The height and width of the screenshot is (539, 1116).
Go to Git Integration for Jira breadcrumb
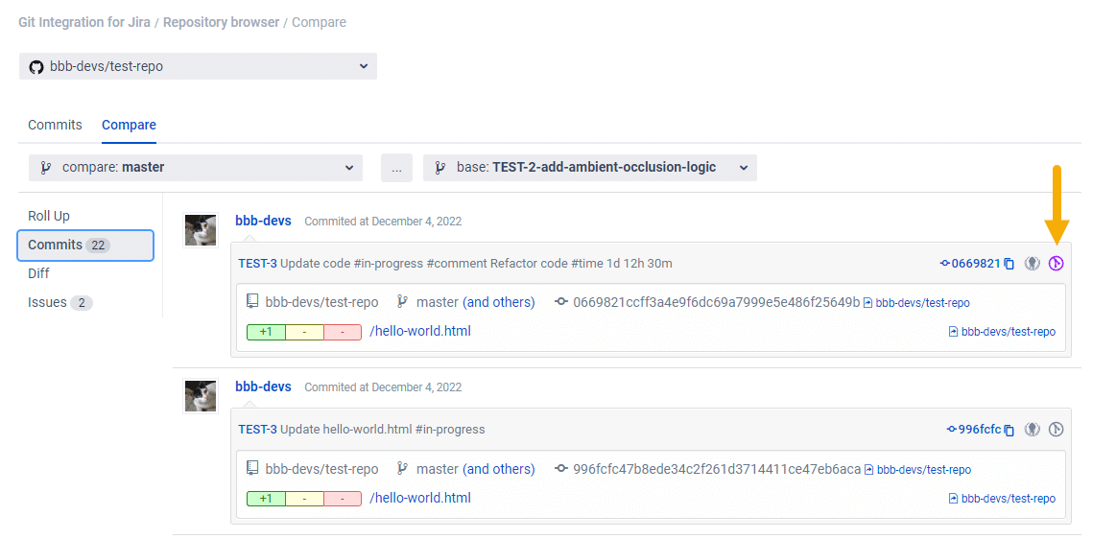(x=84, y=22)
